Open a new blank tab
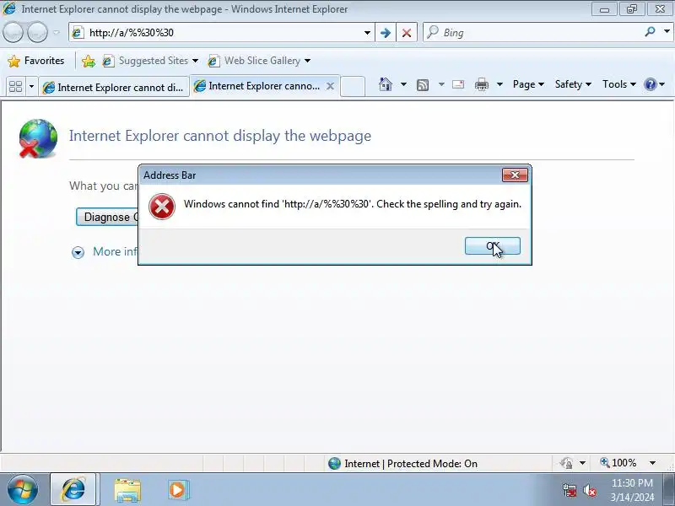675x506 pixels. point(353,86)
